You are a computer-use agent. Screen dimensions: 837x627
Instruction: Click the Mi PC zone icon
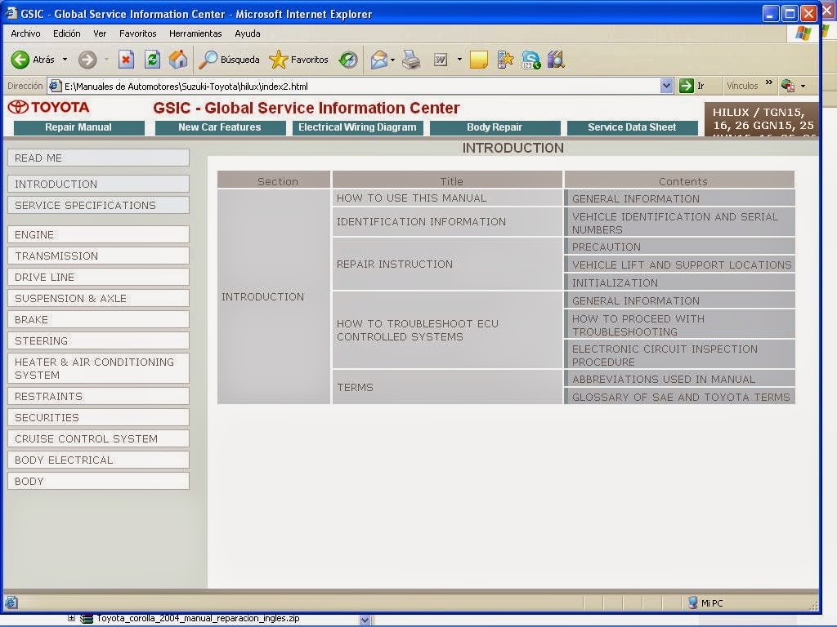click(x=692, y=603)
